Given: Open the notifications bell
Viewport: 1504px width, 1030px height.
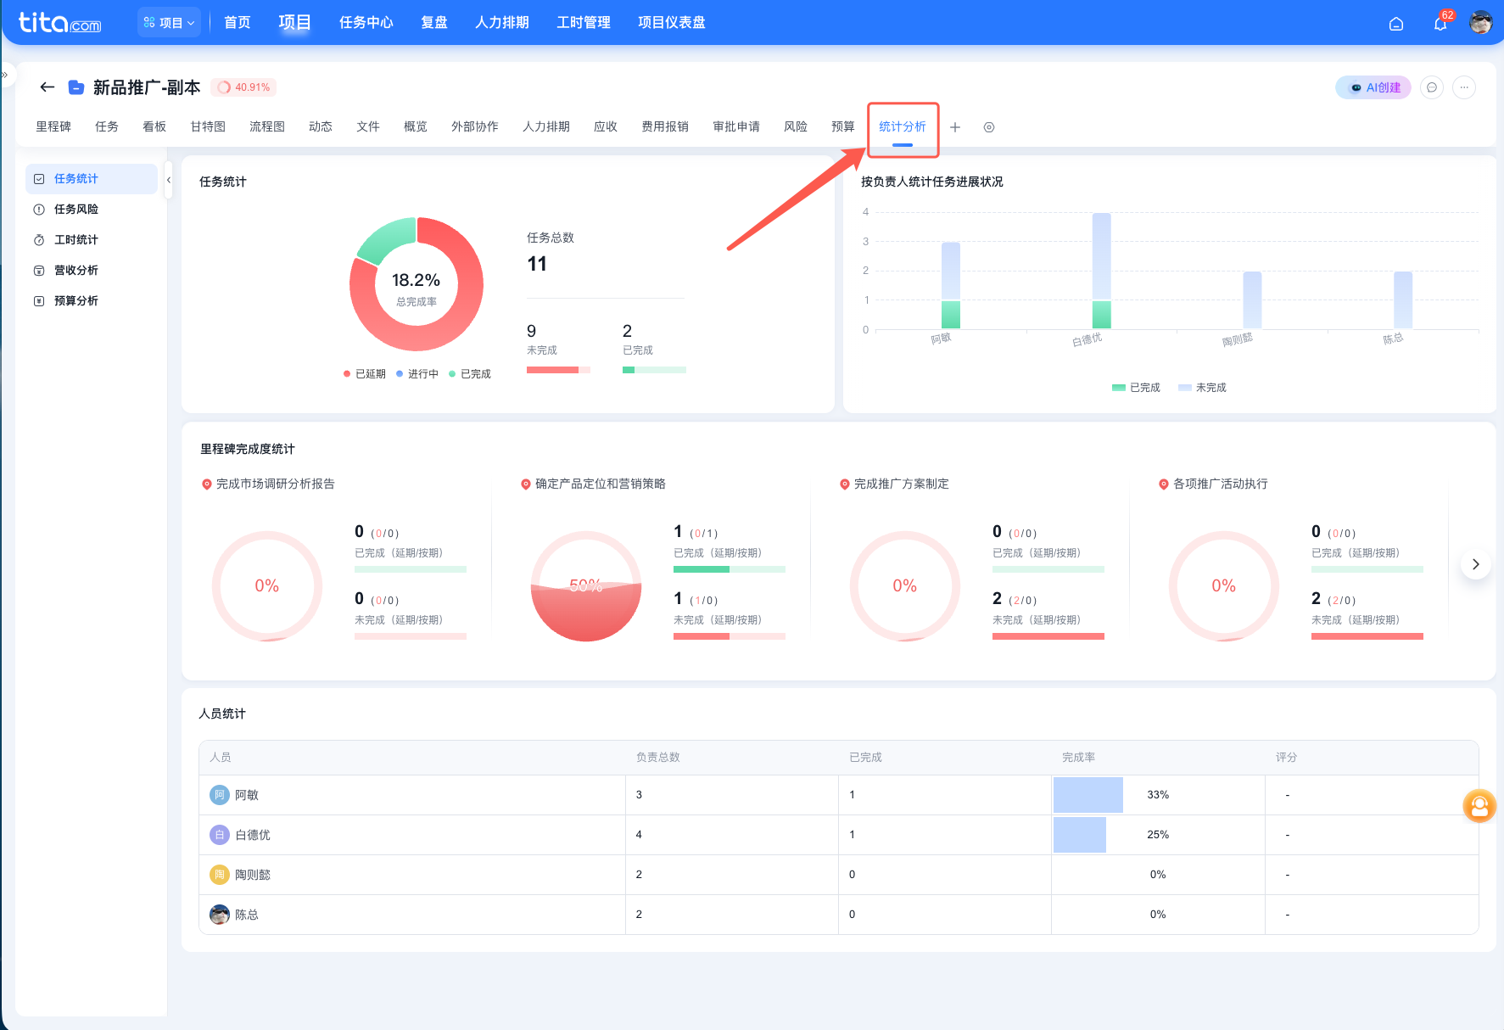Looking at the screenshot, I should click(x=1440, y=24).
